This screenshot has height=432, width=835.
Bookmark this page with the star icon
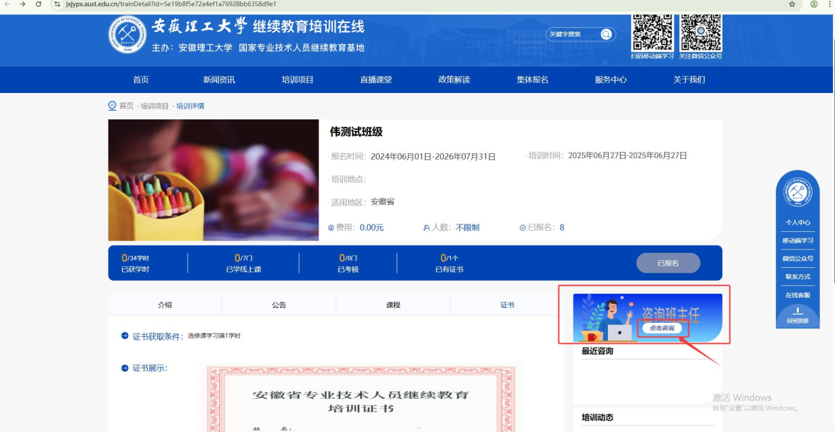[792, 4]
